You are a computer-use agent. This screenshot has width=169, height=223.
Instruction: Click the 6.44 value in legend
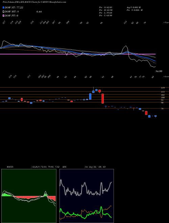(39, 12)
